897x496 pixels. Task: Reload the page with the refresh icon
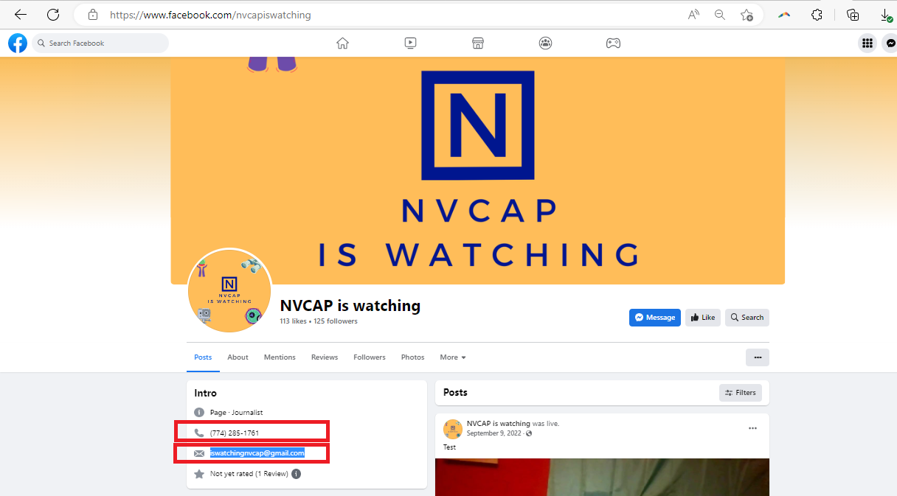(x=53, y=15)
